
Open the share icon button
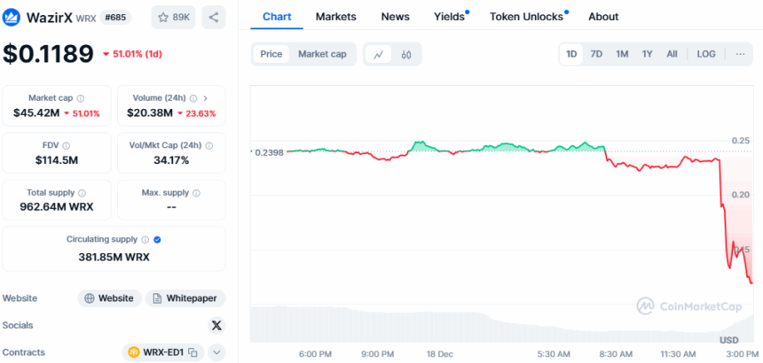tap(214, 18)
